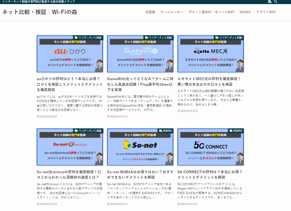Open the search magnifier icon

[276, 2]
